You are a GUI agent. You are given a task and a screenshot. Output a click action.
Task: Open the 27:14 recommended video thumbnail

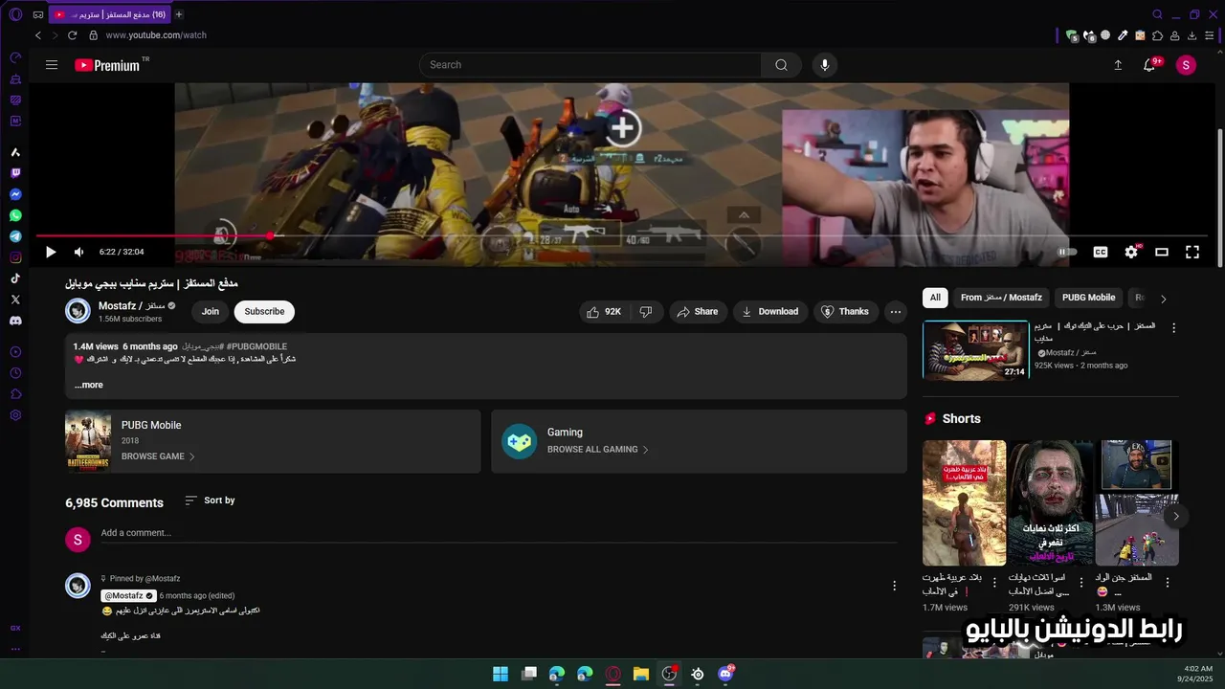tap(975, 350)
